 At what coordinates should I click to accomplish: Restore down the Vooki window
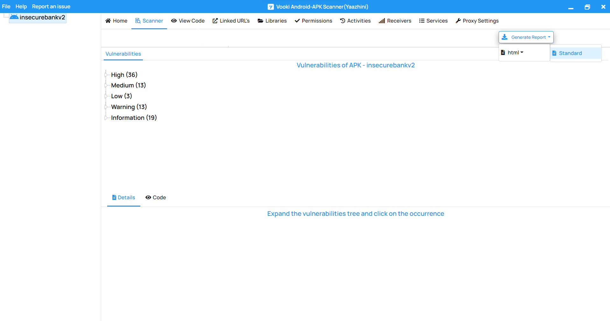[x=587, y=7]
